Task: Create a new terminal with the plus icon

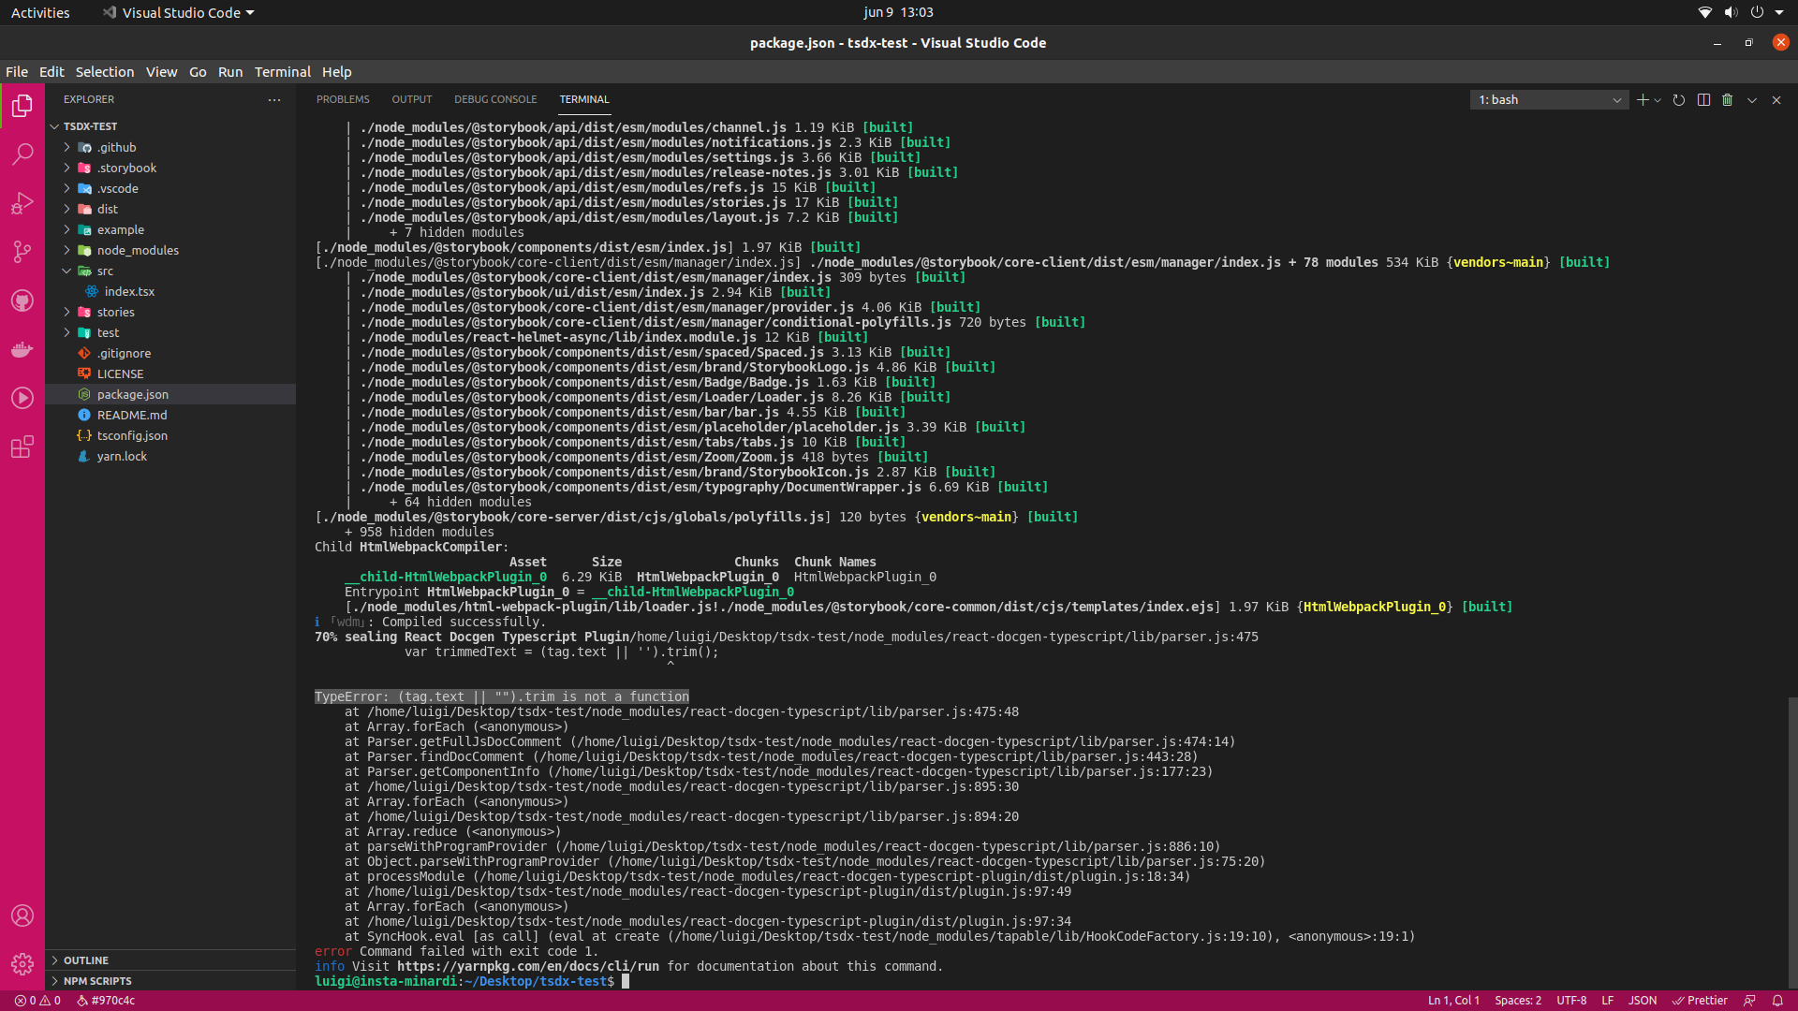Action: (1643, 99)
